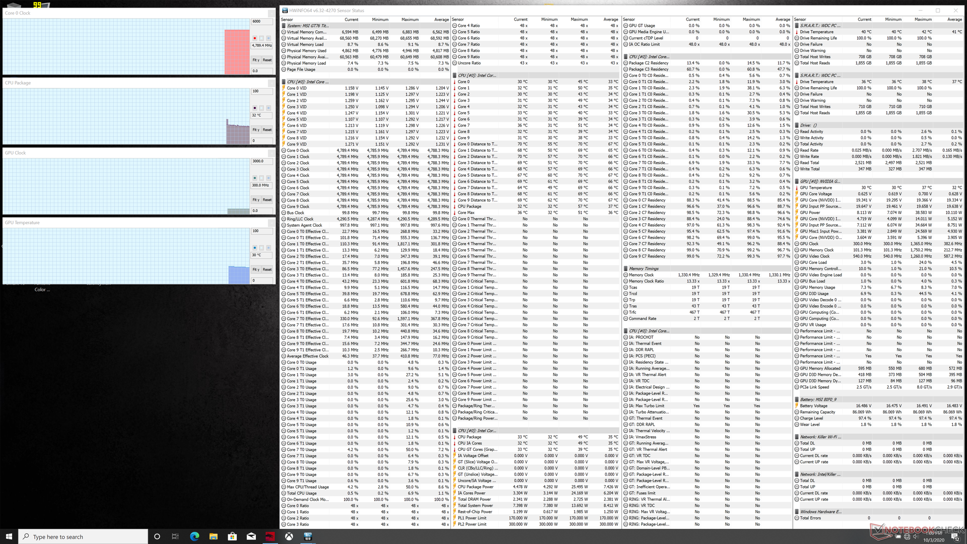The width and height of the screenshot is (967, 544).
Task: Collapse the Battery: MSI BIF0_9 sensor group
Action: point(797,400)
